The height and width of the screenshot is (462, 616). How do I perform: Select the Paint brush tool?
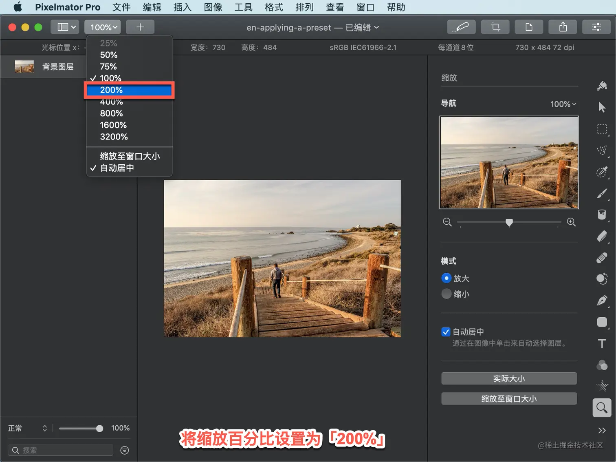(x=602, y=193)
